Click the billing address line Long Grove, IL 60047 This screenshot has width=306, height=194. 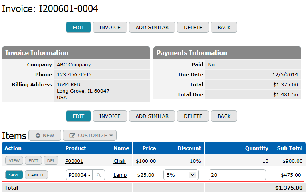pos(83,91)
